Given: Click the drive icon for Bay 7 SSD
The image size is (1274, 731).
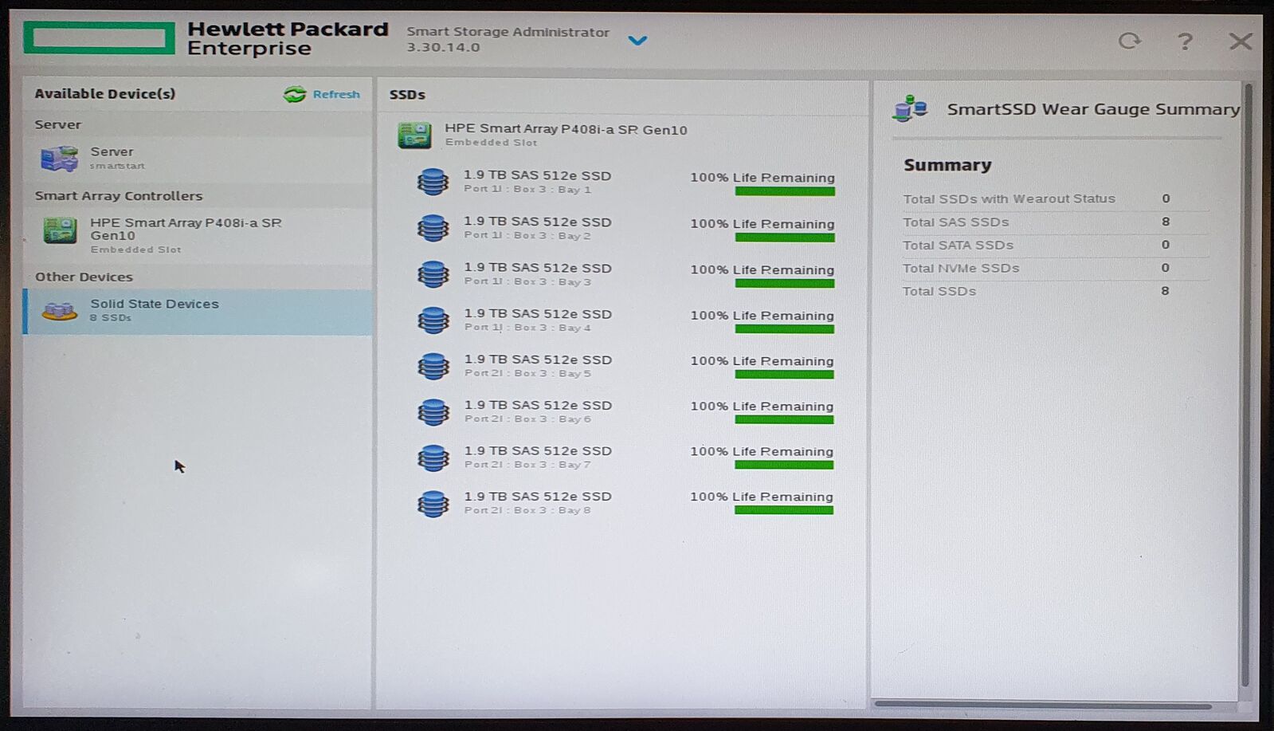Looking at the screenshot, I should click(433, 458).
